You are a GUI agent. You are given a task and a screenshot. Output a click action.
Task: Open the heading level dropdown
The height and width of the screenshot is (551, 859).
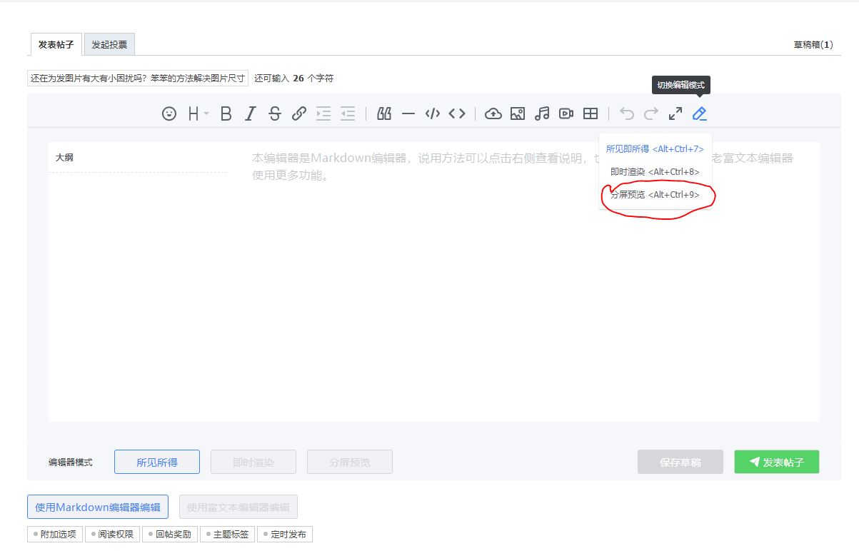click(198, 113)
